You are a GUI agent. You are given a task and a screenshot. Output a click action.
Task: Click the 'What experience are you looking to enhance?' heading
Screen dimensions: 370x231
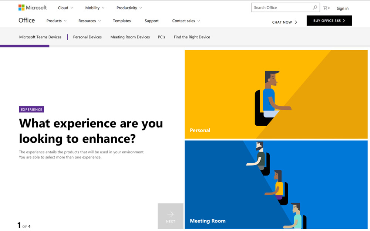[x=91, y=131]
